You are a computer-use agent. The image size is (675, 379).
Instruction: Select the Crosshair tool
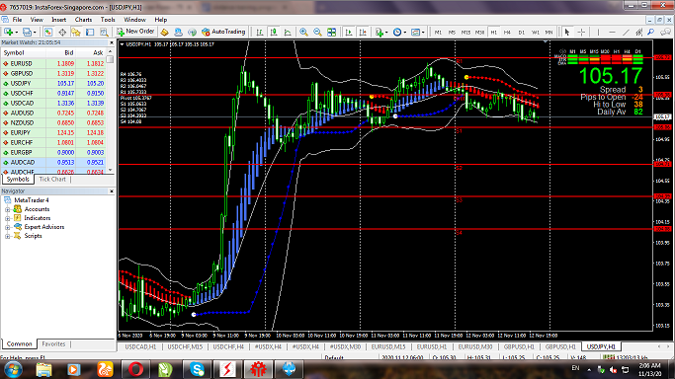pyautogui.click(x=581, y=32)
